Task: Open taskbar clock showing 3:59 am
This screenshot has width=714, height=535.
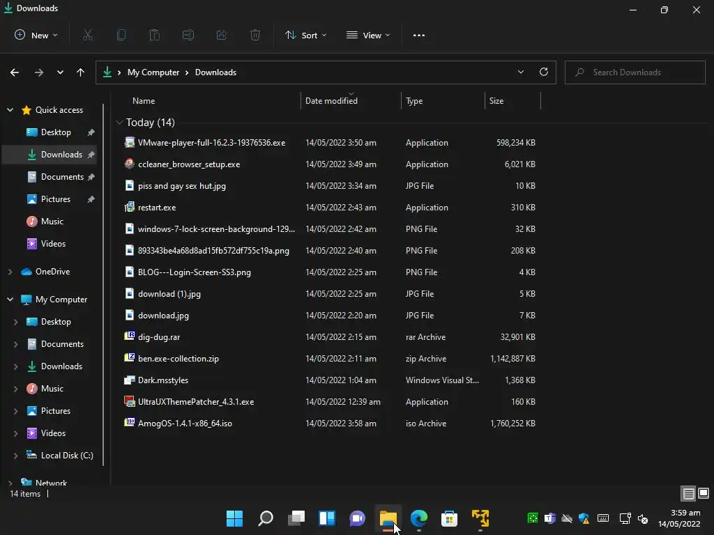Action: point(679,518)
